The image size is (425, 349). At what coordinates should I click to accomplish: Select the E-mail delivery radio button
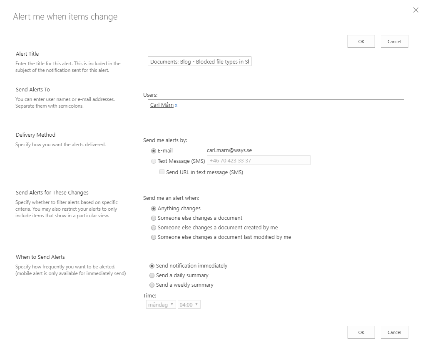click(x=154, y=151)
